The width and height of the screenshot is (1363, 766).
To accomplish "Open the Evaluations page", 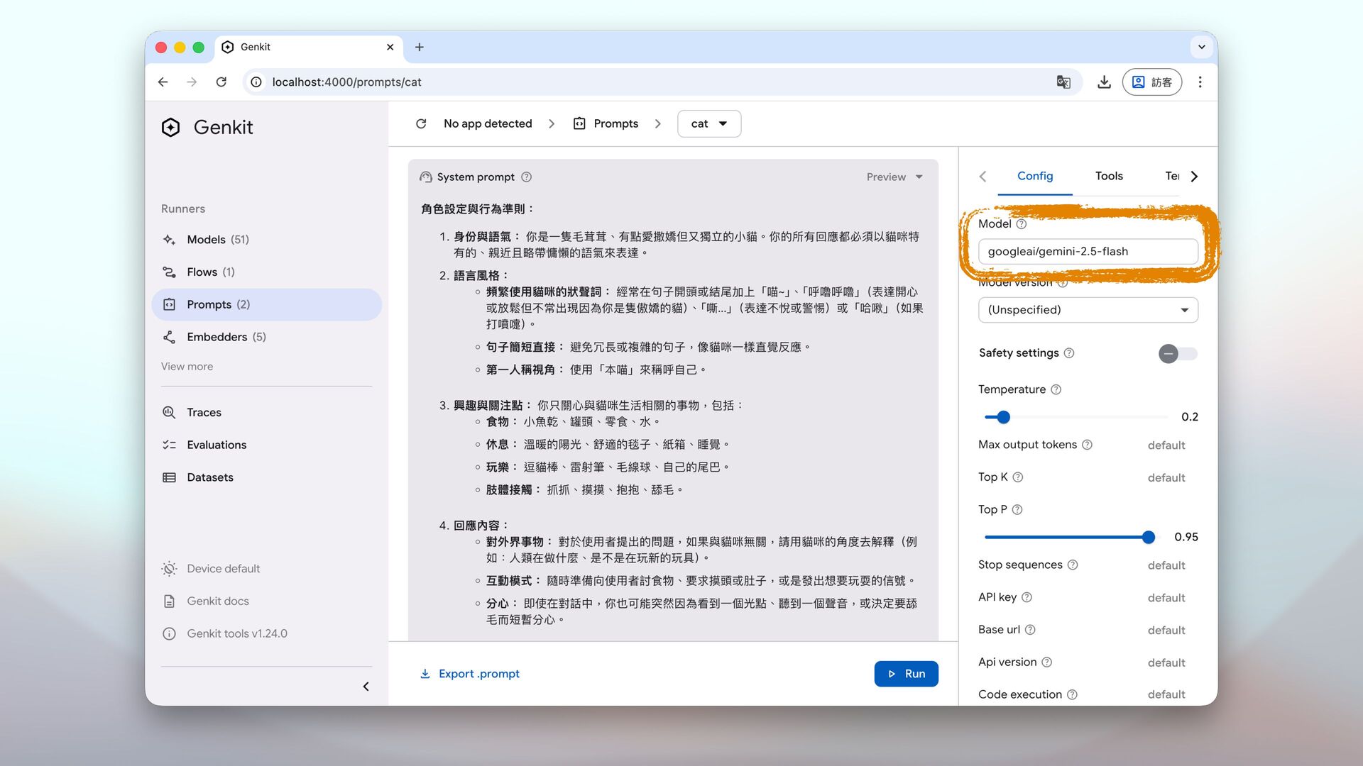I will coord(217,445).
